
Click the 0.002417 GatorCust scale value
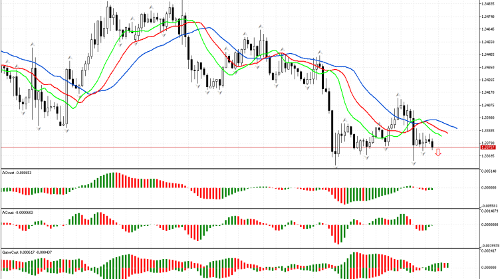tap(490, 252)
